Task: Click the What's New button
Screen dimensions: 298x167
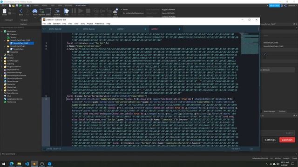Action: tap(274, 6)
